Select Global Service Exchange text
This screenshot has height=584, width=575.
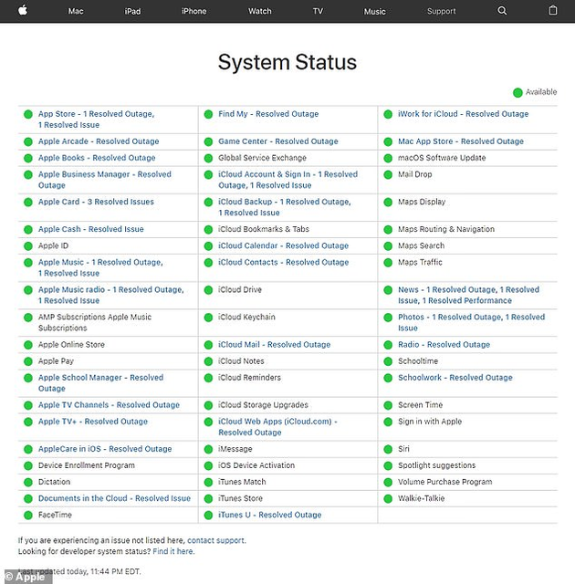tap(262, 158)
